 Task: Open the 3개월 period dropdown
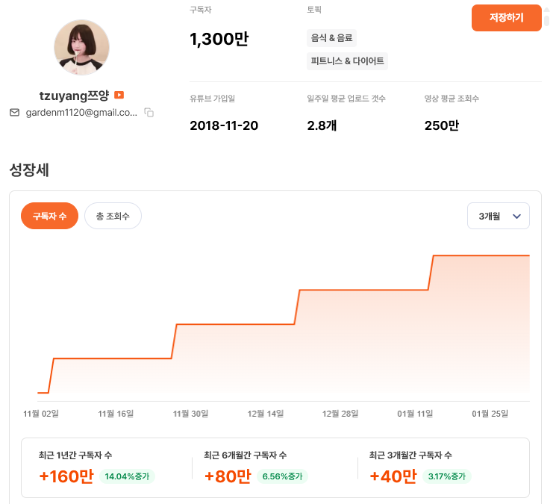click(x=498, y=216)
